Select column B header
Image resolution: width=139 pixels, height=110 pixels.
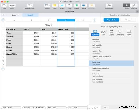click(x=32, y=20)
